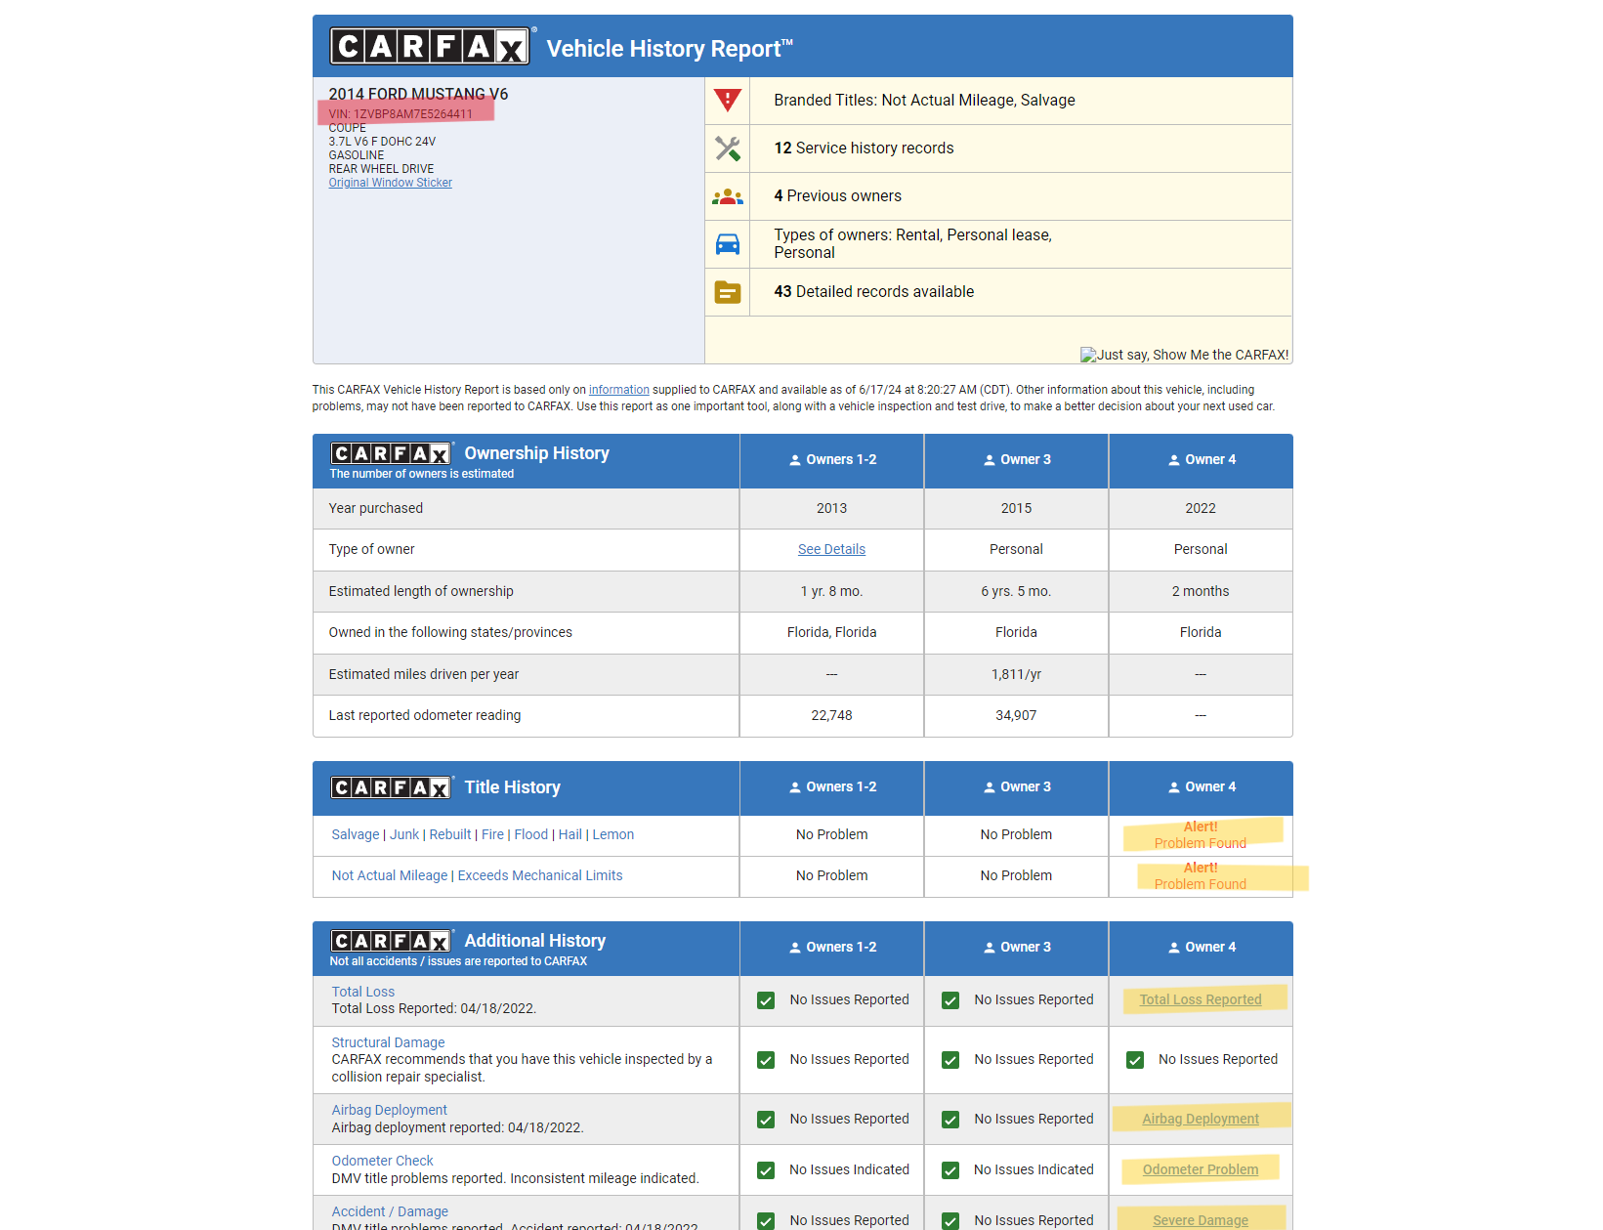Click the 'Just say, Show Me the CARFAX!' image
Viewport: 1603px width, 1230px height.
pos(1185,355)
